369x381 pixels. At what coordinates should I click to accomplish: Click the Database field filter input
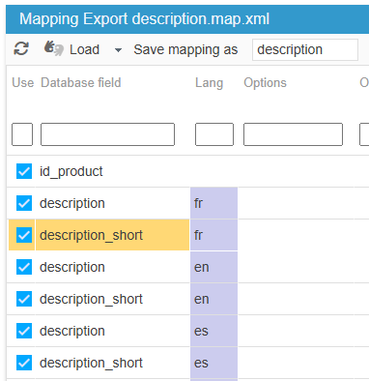[x=107, y=134]
